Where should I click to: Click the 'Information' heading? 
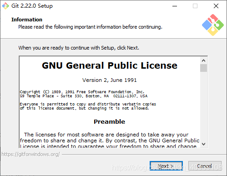(27, 20)
